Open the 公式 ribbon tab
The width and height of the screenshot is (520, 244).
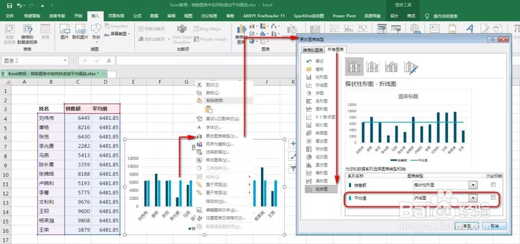pos(137,15)
